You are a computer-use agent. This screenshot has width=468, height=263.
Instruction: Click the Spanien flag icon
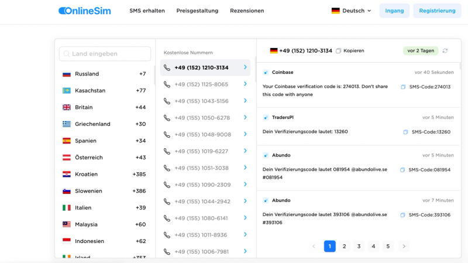click(67, 141)
